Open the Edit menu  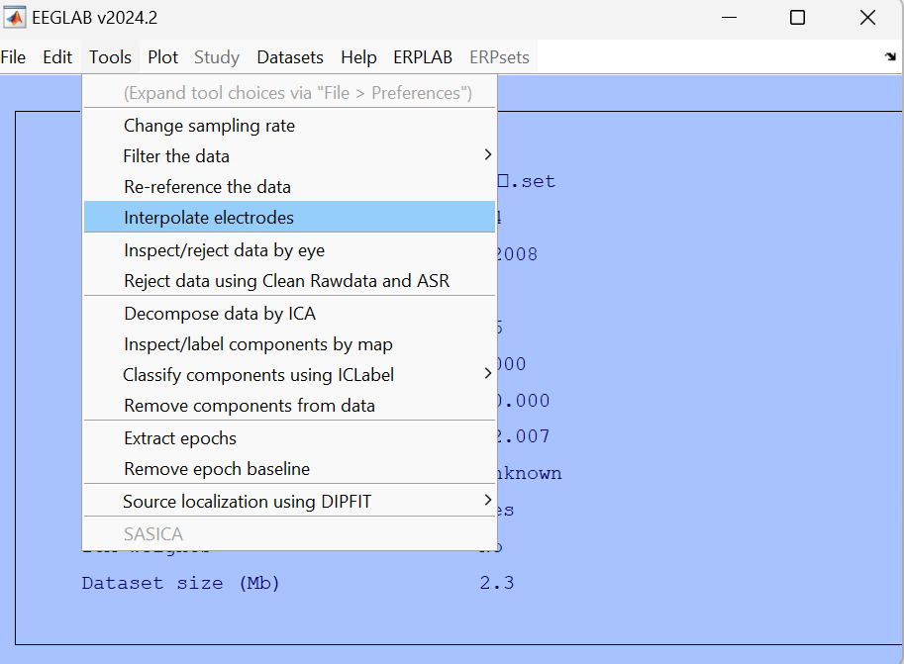tap(57, 57)
